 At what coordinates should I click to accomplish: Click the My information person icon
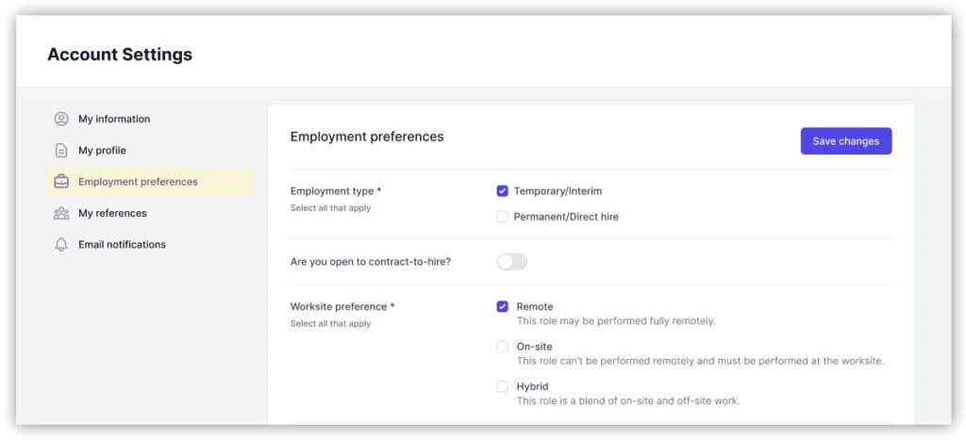tap(61, 119)
